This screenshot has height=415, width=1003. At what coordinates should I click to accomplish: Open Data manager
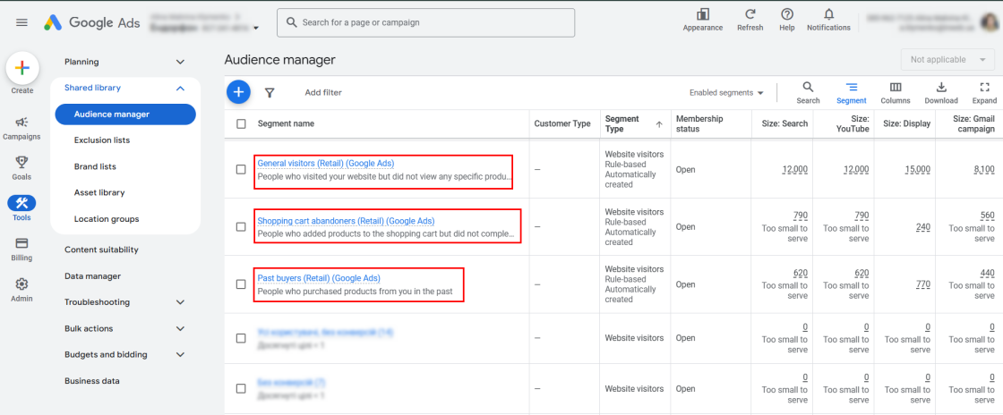pos(92,275)
